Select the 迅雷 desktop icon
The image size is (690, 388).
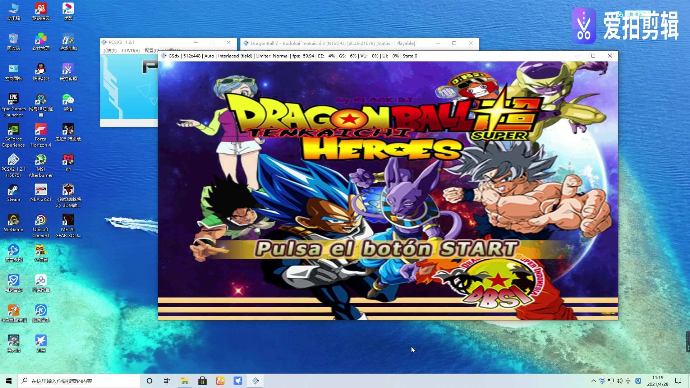point(41,343)
